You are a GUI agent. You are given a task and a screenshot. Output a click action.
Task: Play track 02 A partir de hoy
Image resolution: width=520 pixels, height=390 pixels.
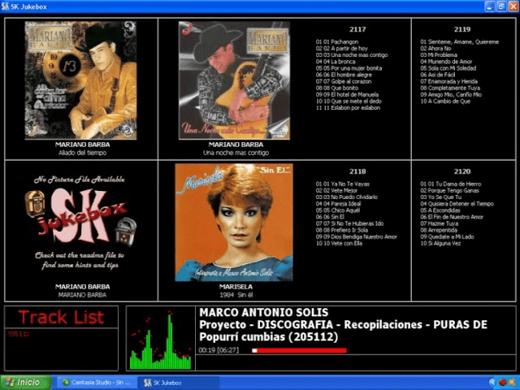pos(341,49)
